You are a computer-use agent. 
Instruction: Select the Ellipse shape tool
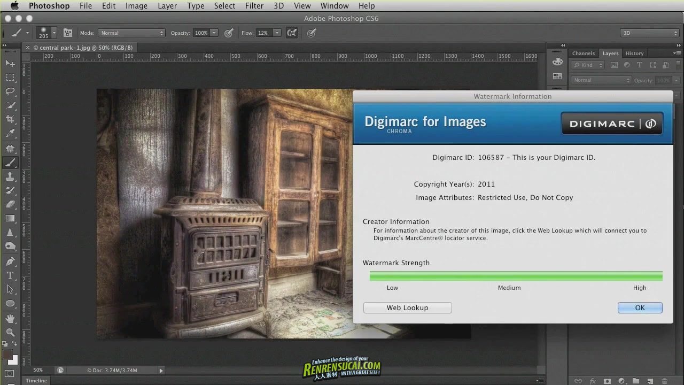coord(10,304)
